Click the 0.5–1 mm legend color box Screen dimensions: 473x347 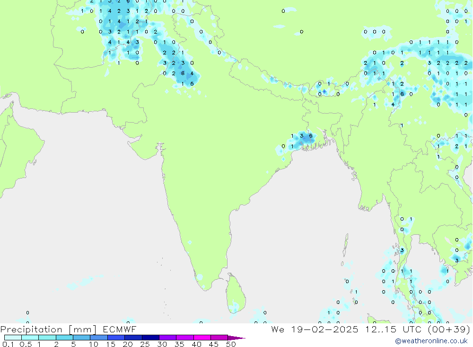pos(30,338)
